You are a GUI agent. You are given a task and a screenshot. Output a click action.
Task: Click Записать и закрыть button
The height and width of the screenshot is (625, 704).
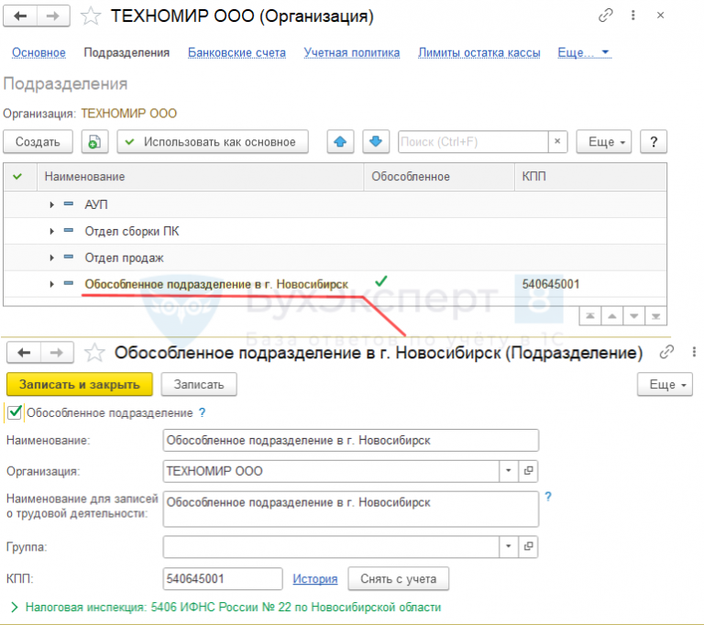coord(80,384)
